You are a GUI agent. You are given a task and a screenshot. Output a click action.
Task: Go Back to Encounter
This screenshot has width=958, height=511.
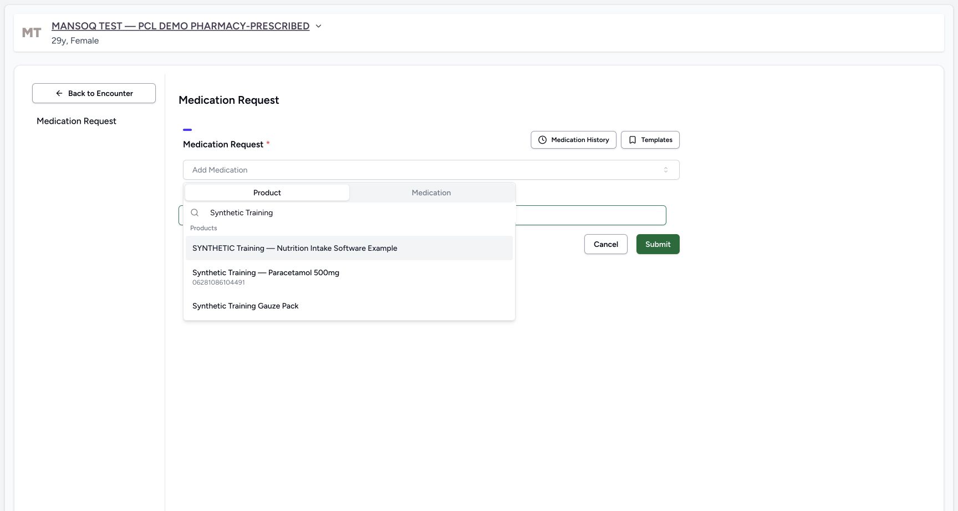pos(94,93)
